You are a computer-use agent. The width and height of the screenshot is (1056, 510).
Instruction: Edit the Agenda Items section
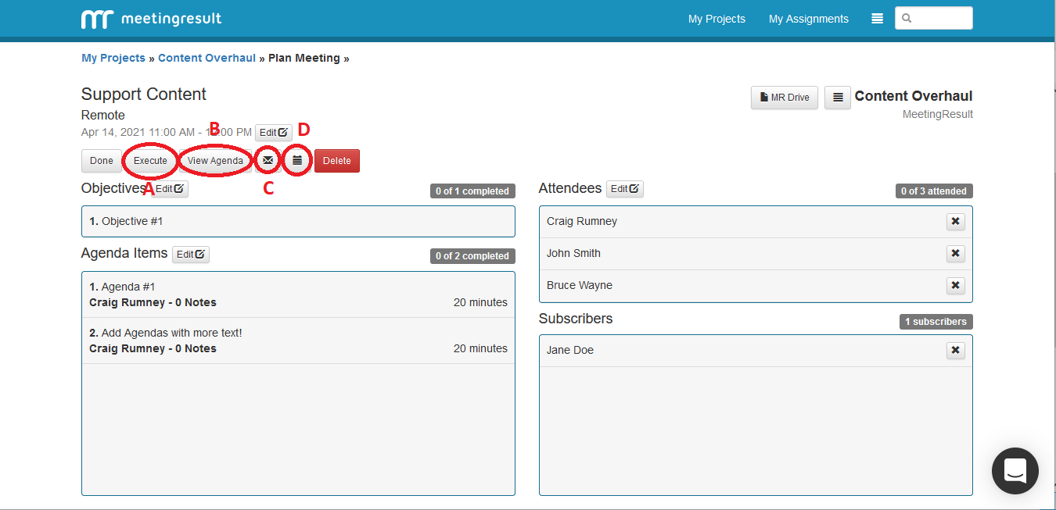click(x=191, y=254)
